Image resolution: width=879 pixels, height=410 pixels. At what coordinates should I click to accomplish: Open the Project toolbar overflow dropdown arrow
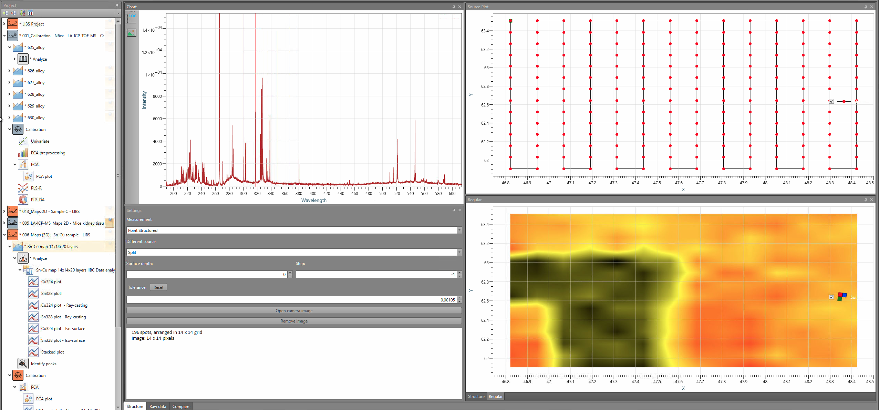118,13
